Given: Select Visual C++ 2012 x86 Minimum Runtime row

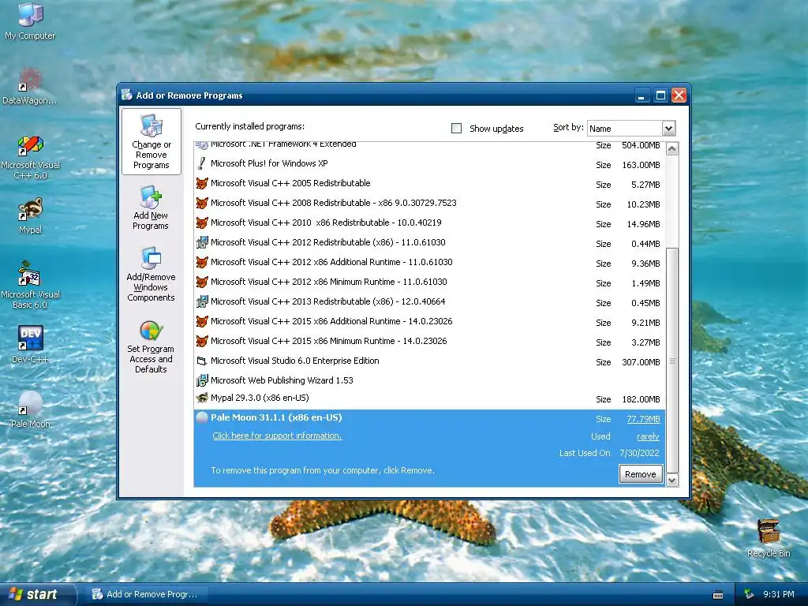Looking at the screenshot, I should coord(430,282).
